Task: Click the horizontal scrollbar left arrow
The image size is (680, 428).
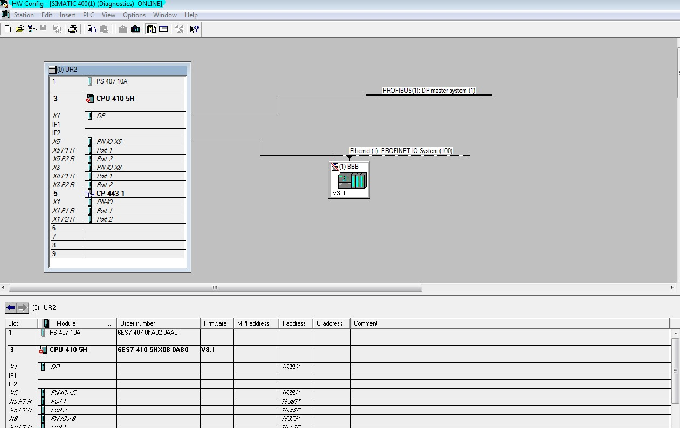Action: point(4,288)
